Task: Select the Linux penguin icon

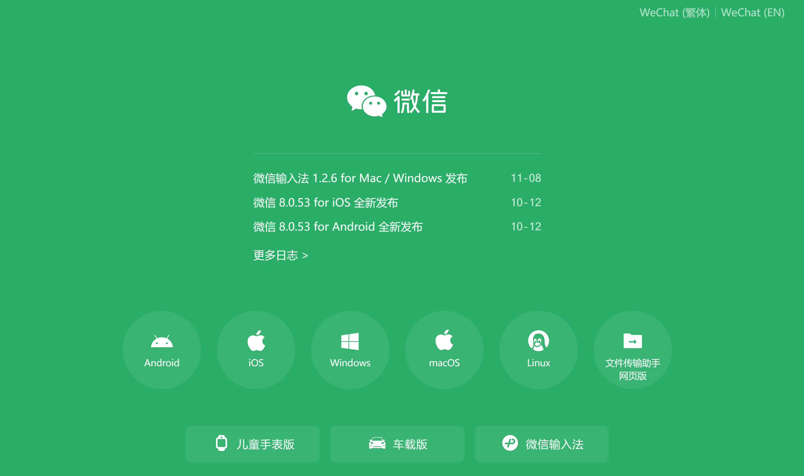Action: pyautogui.click(x=538, y=340)
